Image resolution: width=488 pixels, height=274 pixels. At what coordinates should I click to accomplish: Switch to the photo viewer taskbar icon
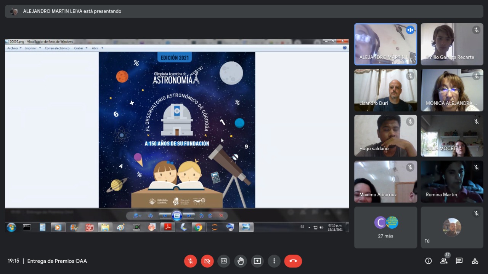pyautogui.click(x=246, y=228)
